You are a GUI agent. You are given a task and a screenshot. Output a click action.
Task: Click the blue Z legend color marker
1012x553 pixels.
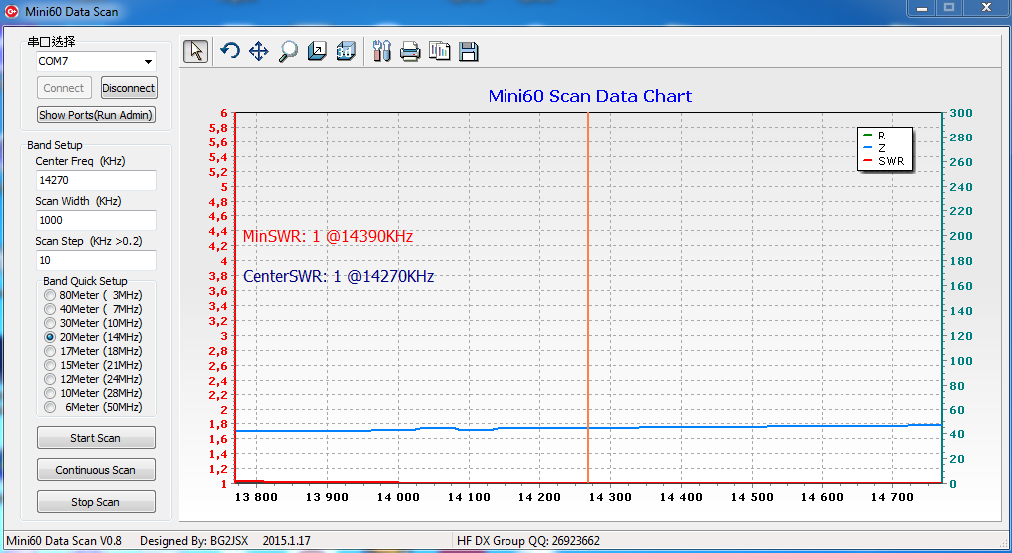868,148
